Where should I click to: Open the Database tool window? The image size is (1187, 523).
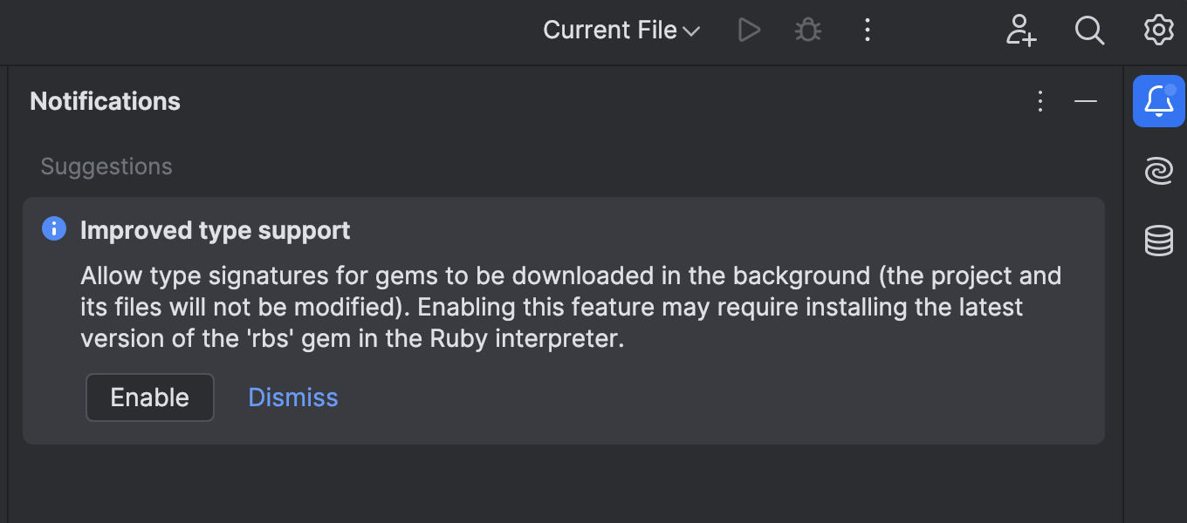click(1158, 241)
